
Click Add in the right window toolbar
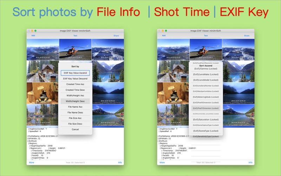tap(164, 36)
